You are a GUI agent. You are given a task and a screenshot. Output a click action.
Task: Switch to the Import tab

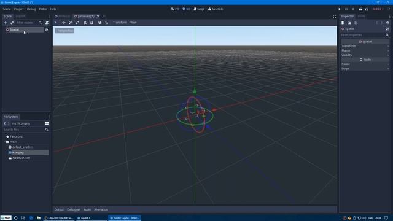click(x=20, y=16)
